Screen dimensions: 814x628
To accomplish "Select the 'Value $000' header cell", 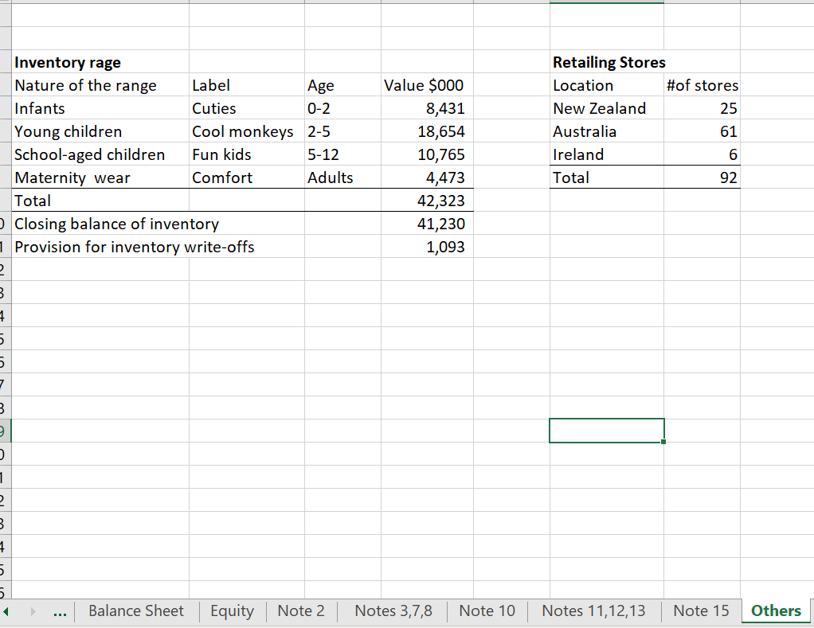I will click(x=427, y=85).
